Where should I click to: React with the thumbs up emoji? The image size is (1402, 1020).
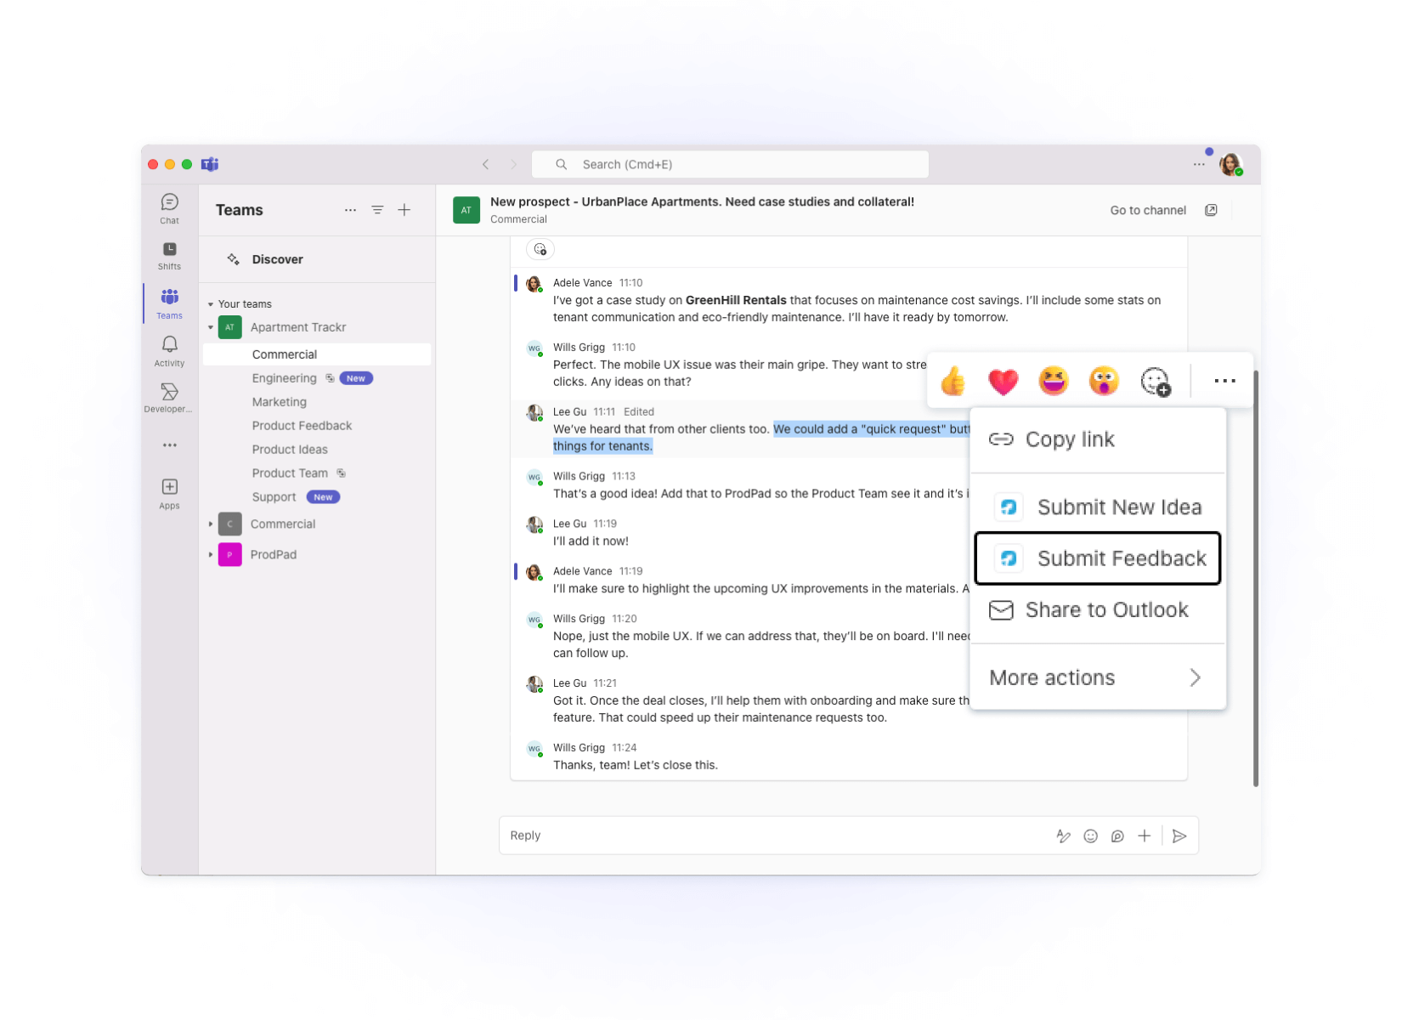pos(953,381)
